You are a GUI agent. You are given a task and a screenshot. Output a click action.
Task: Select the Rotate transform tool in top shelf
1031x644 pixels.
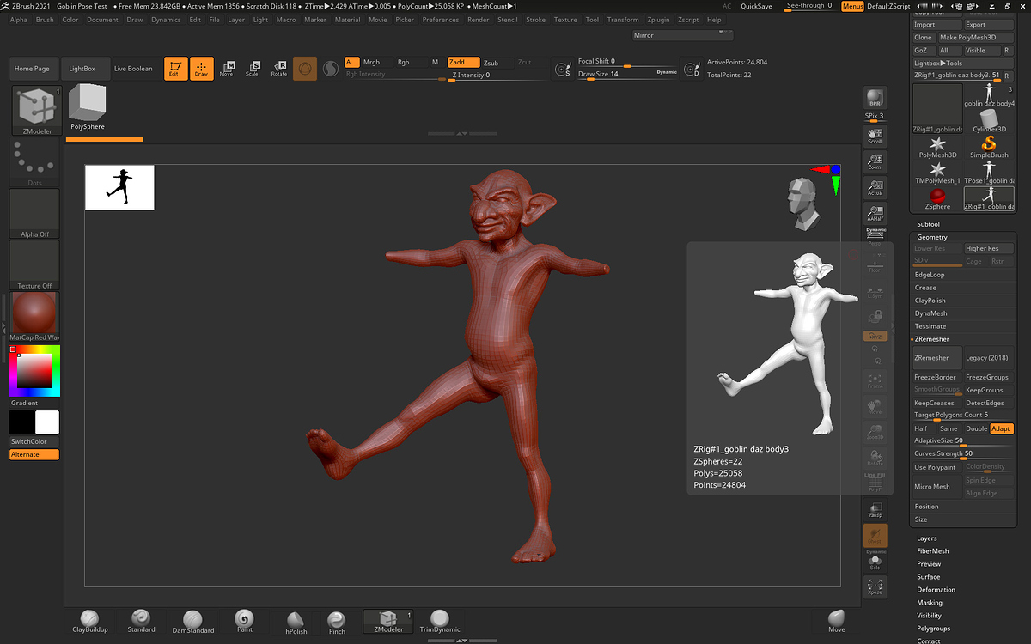pyautogui.click(x=279, y=69)
